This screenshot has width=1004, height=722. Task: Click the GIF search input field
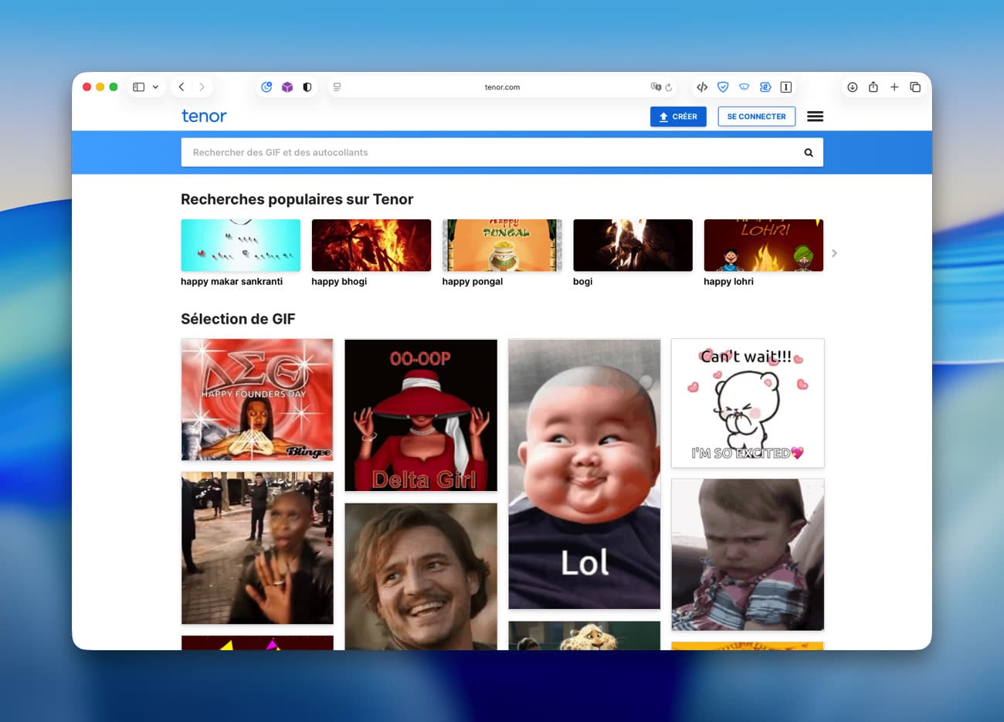pyautogui.click(x=487, y=153)
